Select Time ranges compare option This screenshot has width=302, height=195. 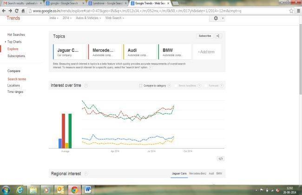click(15, 92)
